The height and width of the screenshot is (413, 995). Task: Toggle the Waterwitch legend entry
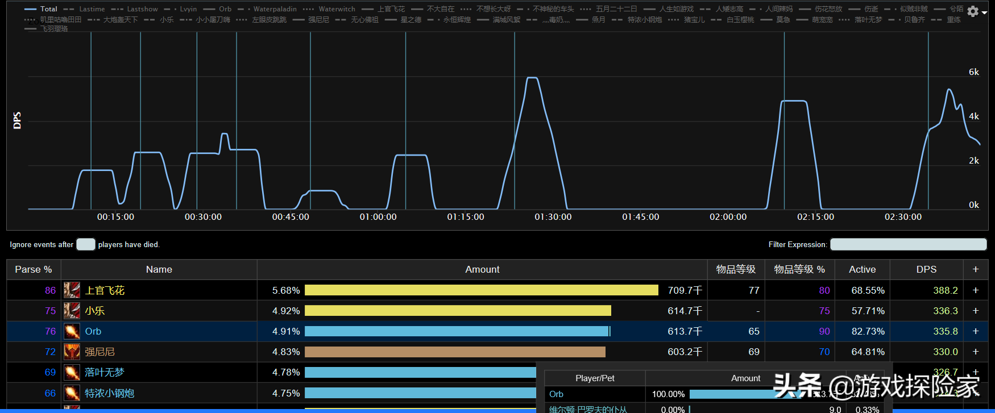click(329, 9)
